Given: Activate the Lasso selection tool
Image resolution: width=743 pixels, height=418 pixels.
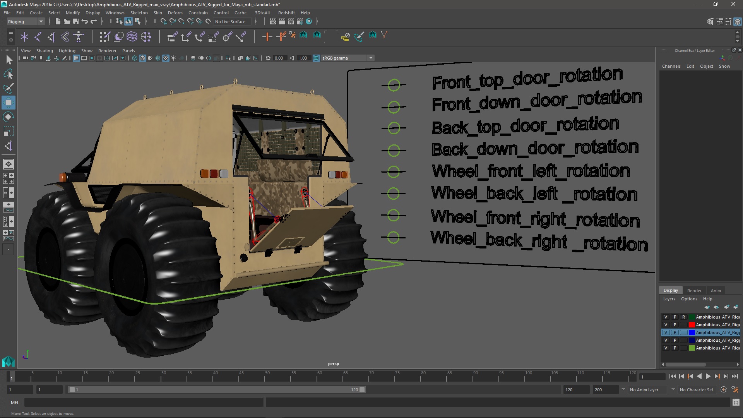Looking at the screenshot, I should click(8, 74).
